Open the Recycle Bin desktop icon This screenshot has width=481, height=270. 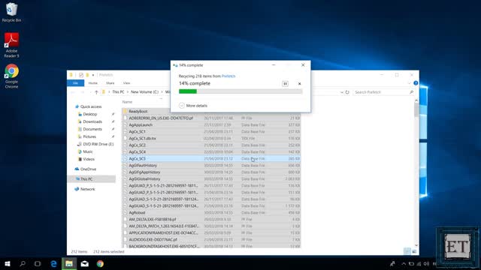point(11,13)
